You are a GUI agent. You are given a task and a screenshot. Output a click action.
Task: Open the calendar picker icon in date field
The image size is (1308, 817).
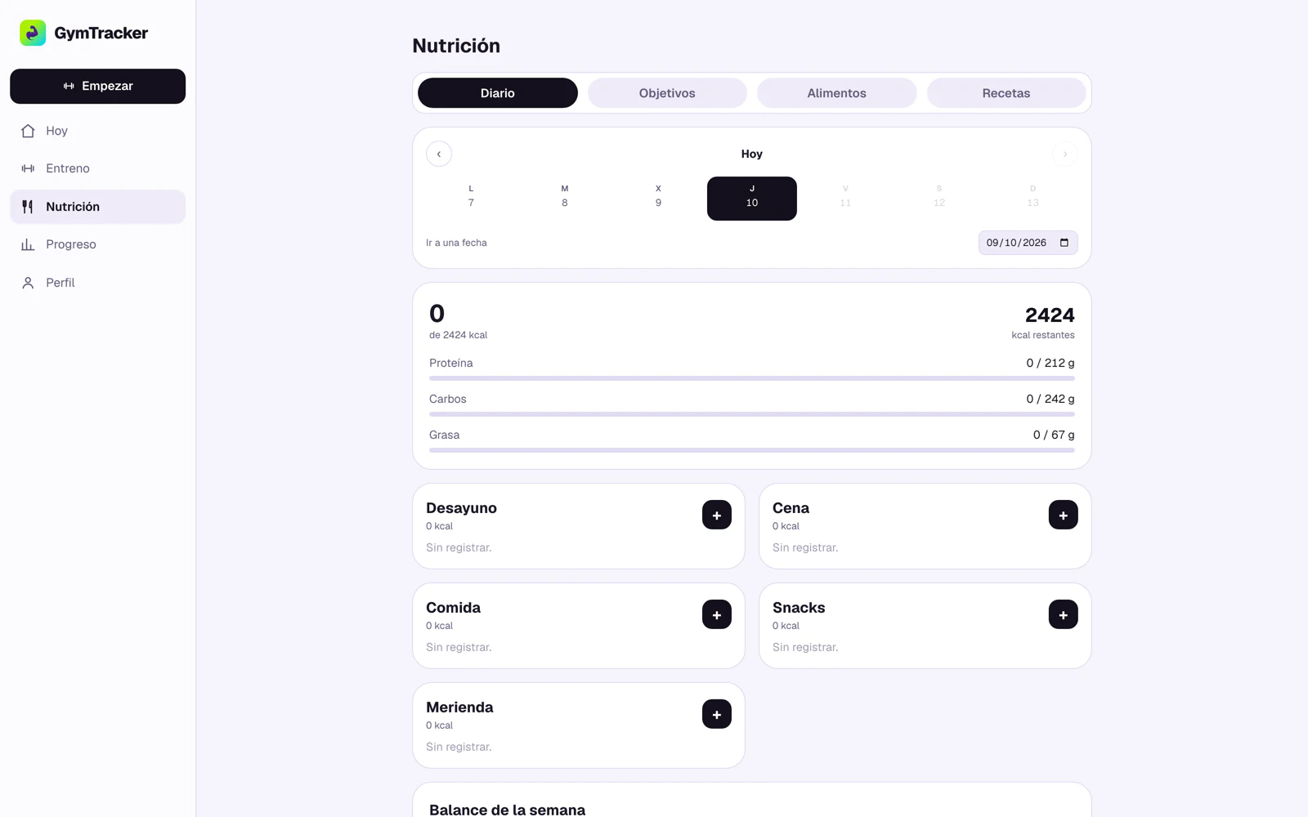pos(1064,243)
